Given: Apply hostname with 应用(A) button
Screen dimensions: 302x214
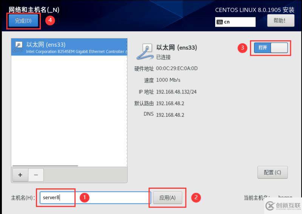Looking at the screenshot, I should 167,198.
